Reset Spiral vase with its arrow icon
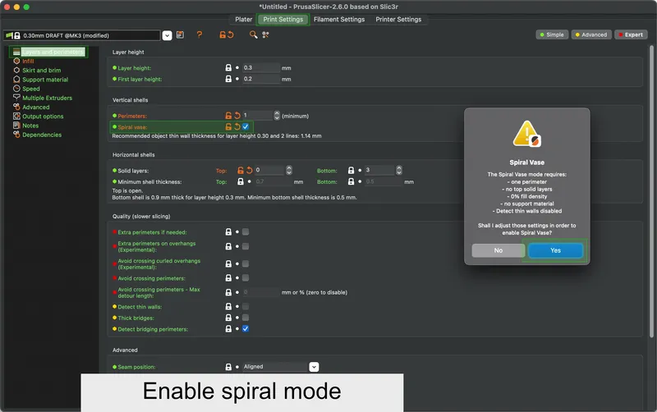657x412 pixels. pyautogui.click(x=237, y=126)
